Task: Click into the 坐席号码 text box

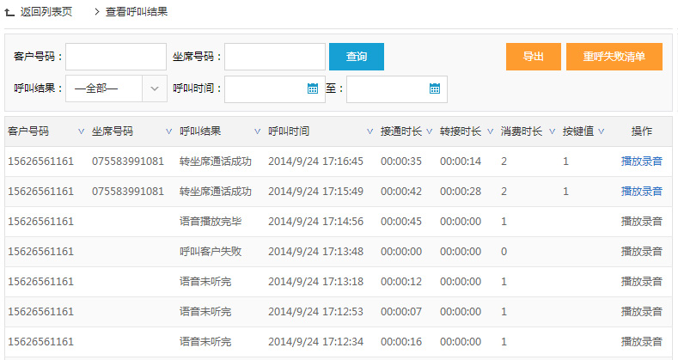Action: pos(274,57)
